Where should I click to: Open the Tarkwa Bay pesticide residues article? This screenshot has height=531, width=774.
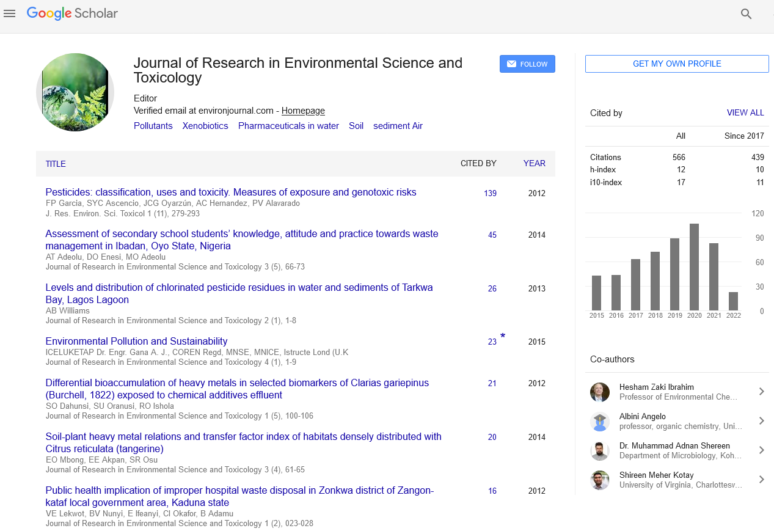click(239, 293)
